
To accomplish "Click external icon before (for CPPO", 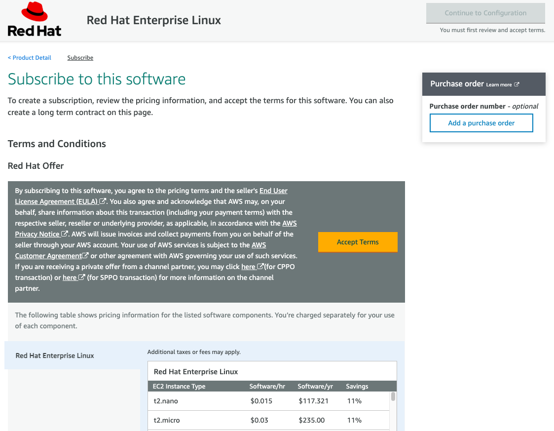I will click(x=260, y=266).
